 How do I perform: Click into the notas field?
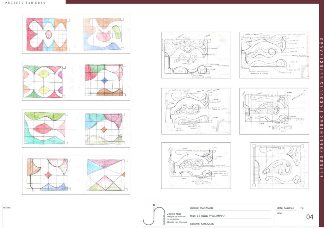pyautogui.click(x=70, y=215)
